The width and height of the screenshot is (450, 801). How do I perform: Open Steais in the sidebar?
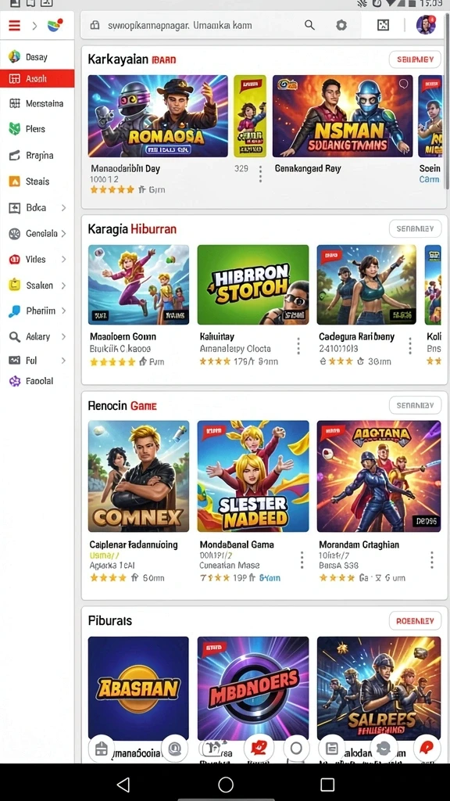[x=37, y=181]
